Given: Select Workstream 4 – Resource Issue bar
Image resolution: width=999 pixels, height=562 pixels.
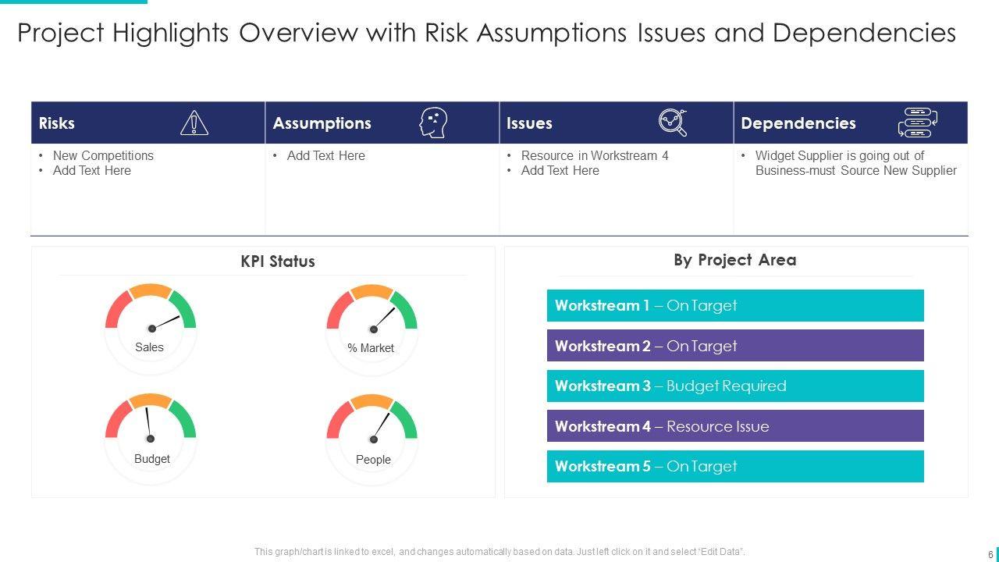Looking at the screenshot, I should [734, 426].
